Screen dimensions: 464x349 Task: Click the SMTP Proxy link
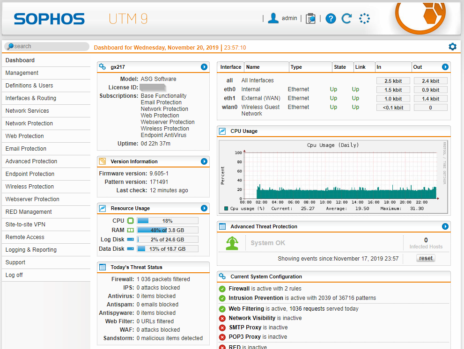click(245, 327)
